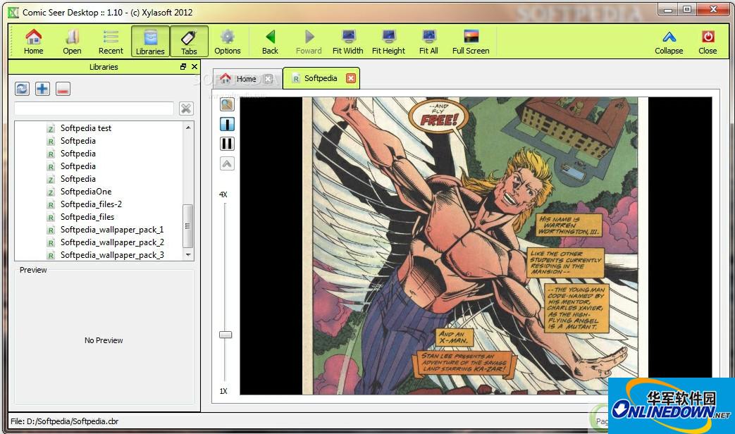Click the comic page image

click(x=475, y=246)
